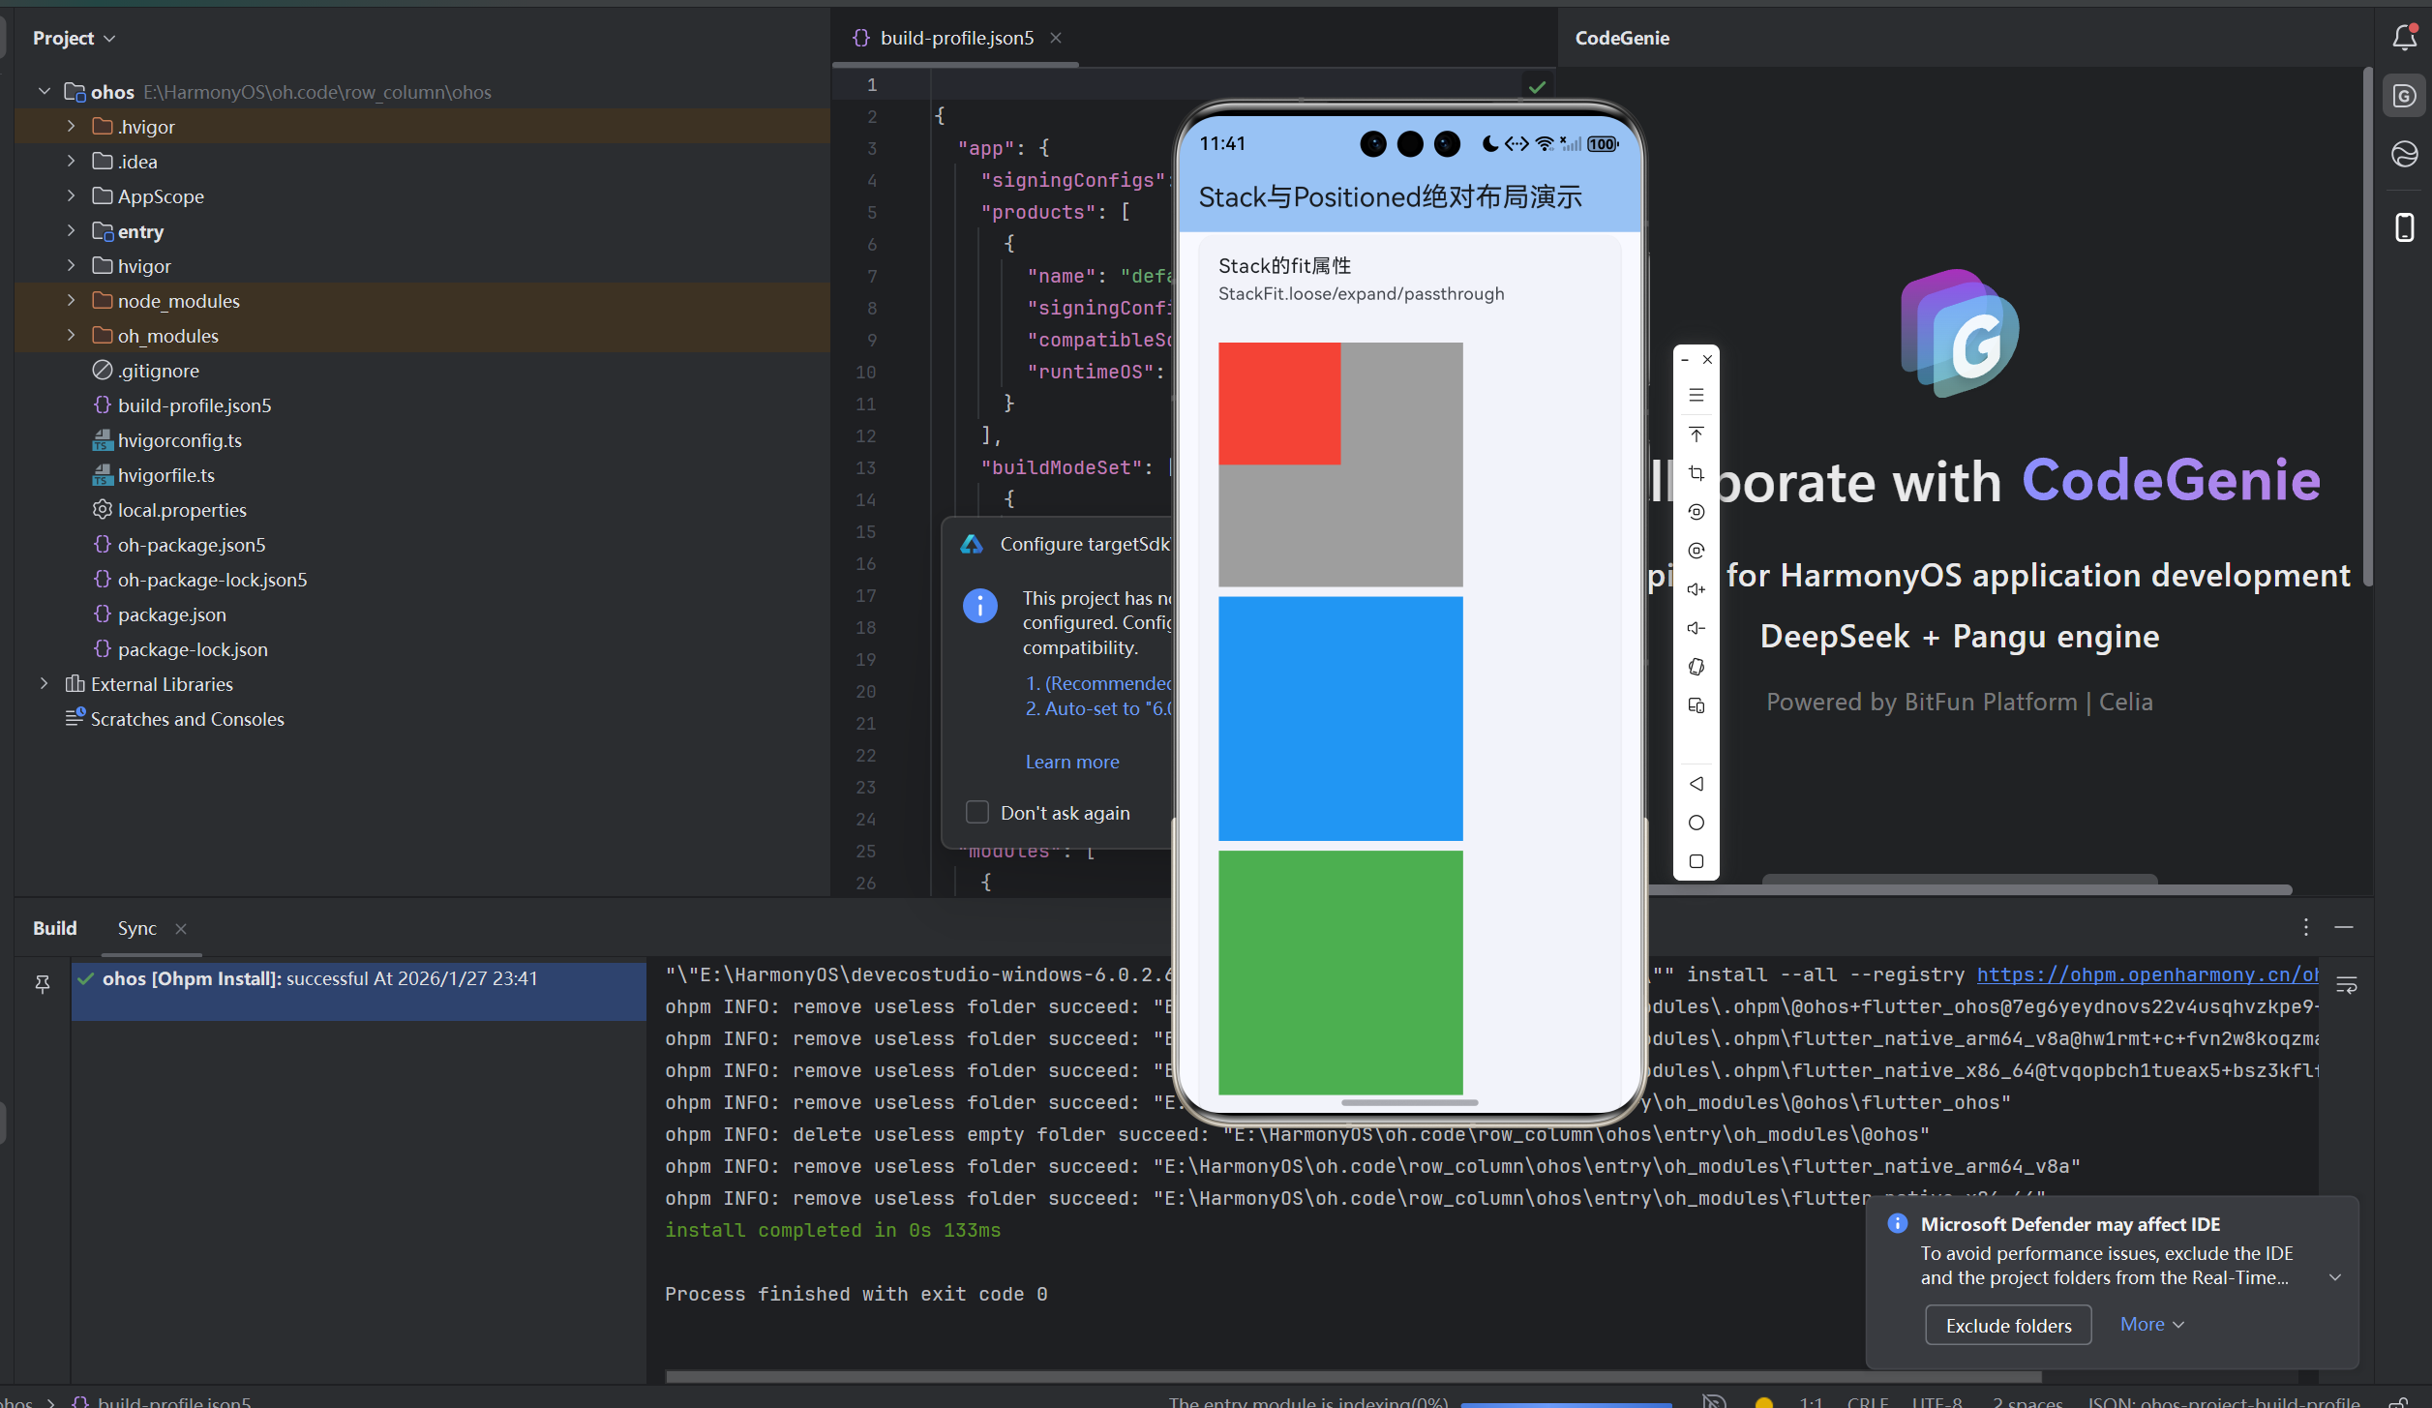Expand the node_modules folder
The image size is (2432, 1408).
tap(71, 300)
